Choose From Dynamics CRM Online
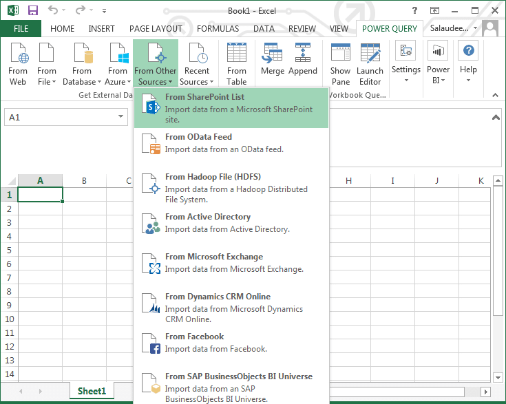This screenshot has width=506, height=404. 231,308
